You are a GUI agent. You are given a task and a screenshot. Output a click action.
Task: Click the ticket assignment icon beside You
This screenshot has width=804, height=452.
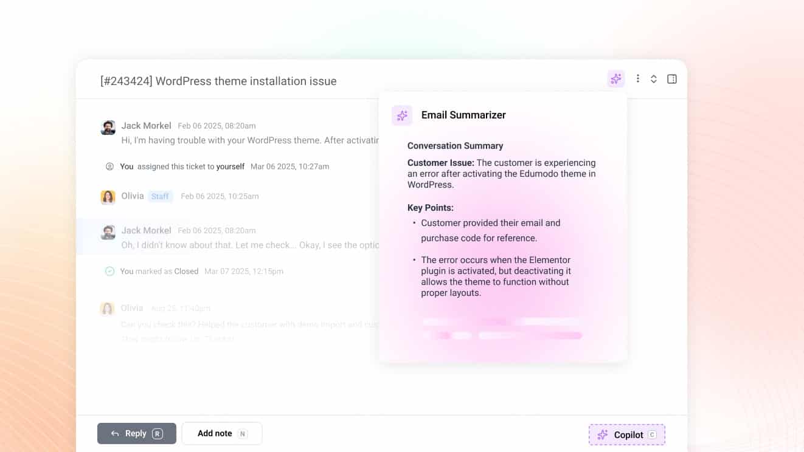[x=109, y=166]
